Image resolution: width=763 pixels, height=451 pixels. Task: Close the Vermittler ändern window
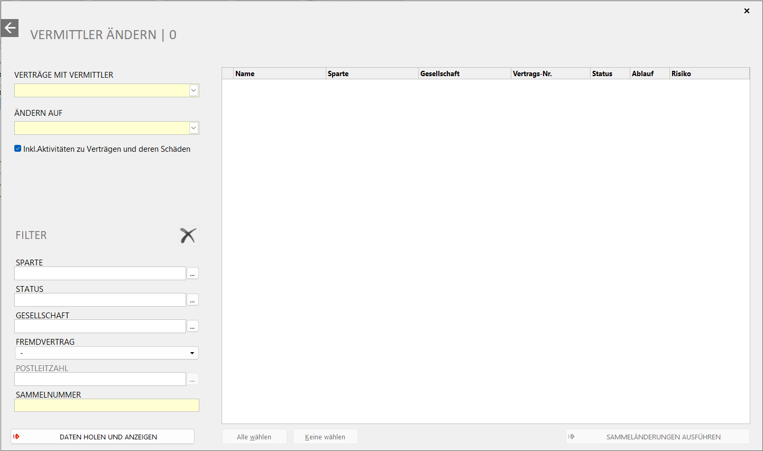pyautogui.click(x=747, y=11)
